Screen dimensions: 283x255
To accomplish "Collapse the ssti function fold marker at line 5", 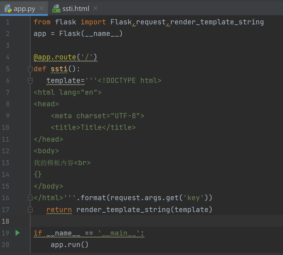I will point(30,69).
